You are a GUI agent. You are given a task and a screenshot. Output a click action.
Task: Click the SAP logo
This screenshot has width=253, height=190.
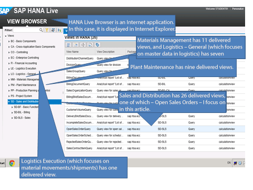click(5, 11)
